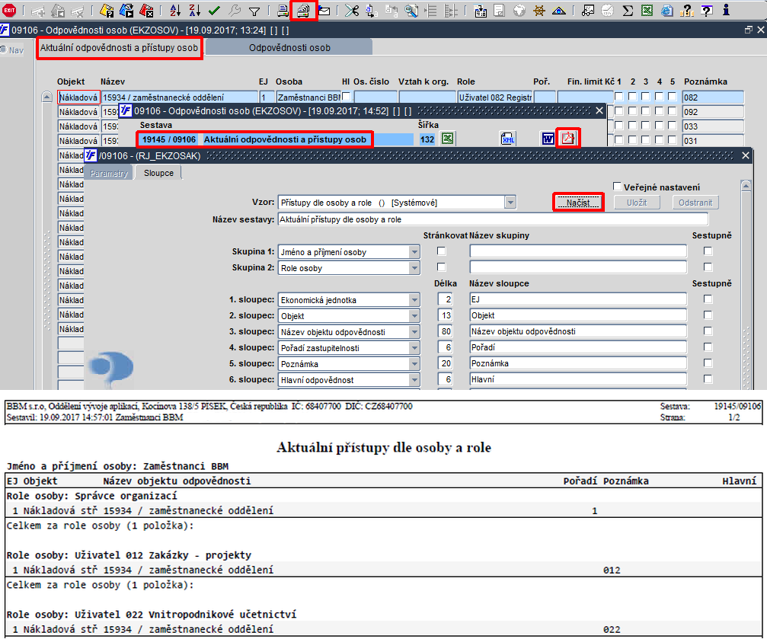Viewport: 767px width, 639px height.
Task: Export the report to Word
Action: (x=548, y=139)
